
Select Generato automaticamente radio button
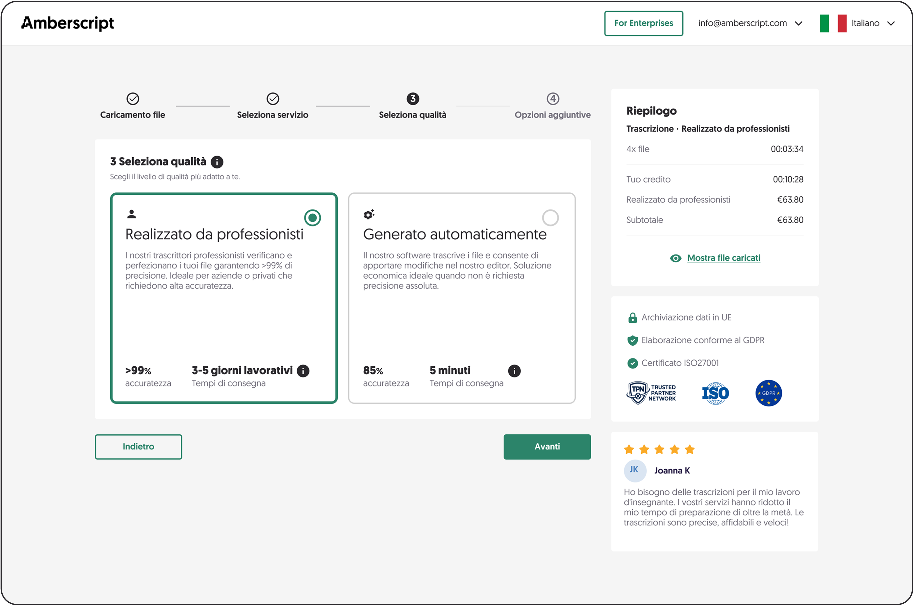pyautogui.click(x=550, y=218)
